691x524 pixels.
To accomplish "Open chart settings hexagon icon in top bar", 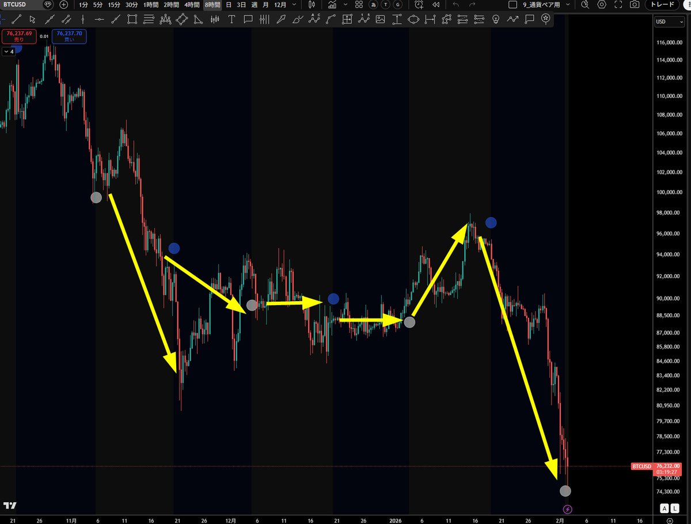I will click(x=601, y=5).
